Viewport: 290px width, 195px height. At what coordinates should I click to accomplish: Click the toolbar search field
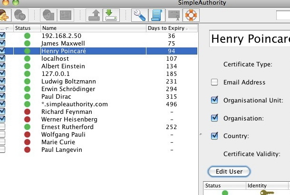click(283, 15)
